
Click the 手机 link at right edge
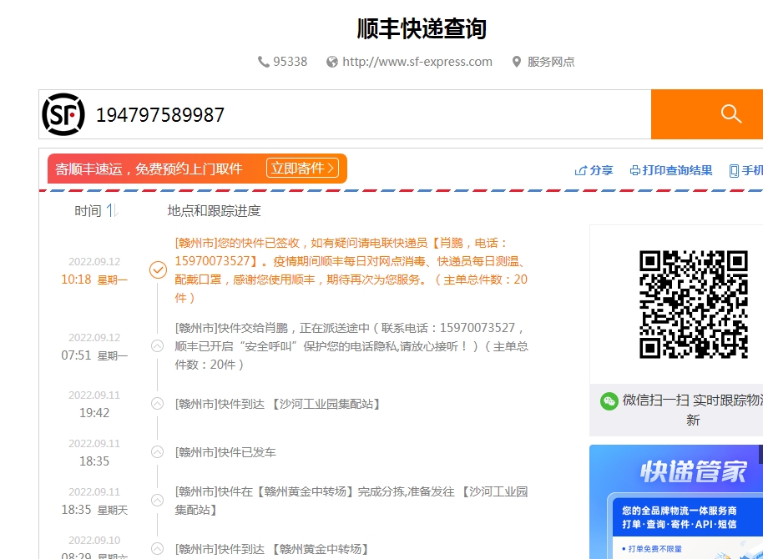752,170
